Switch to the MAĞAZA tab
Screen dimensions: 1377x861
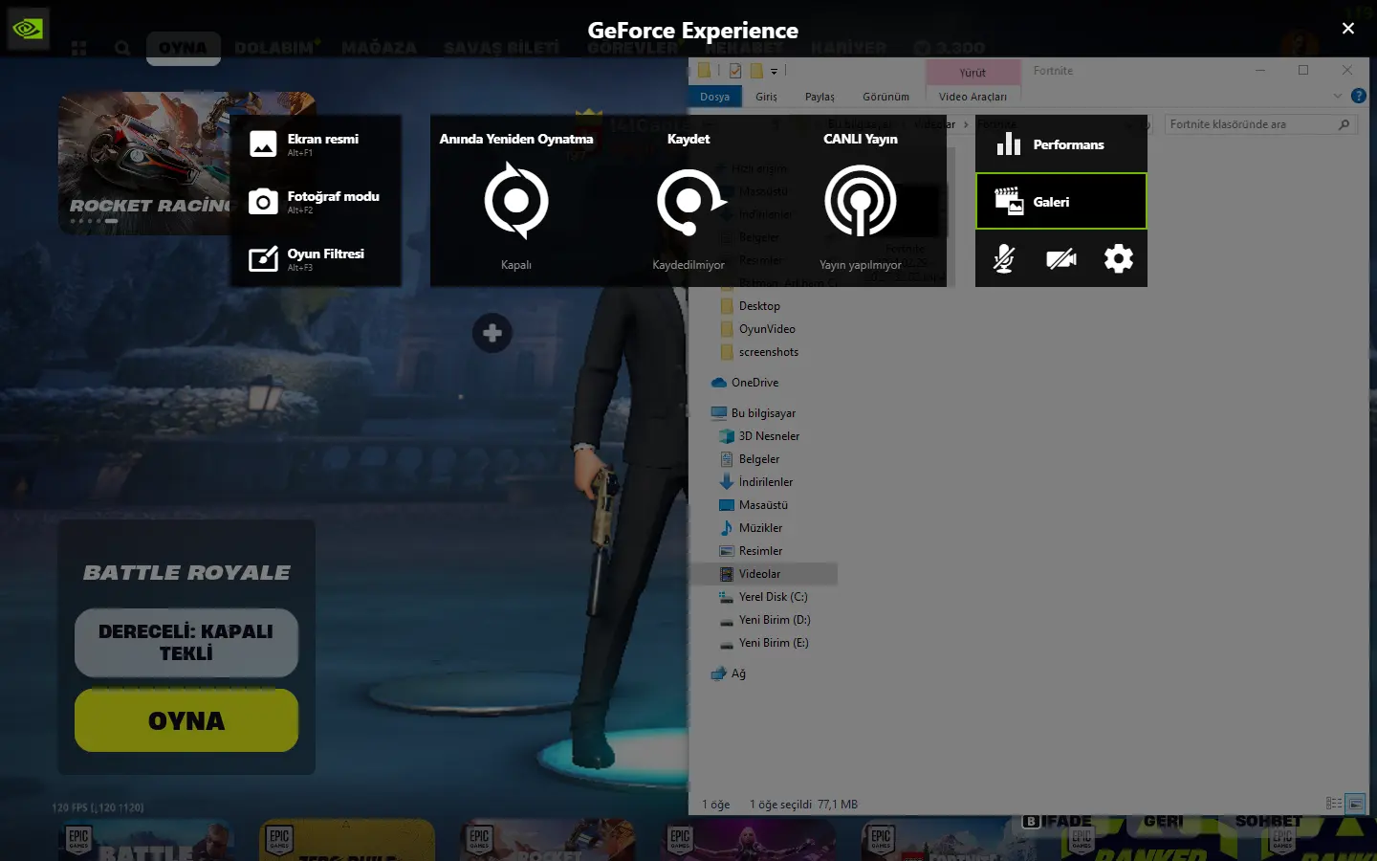click(380, 47)
